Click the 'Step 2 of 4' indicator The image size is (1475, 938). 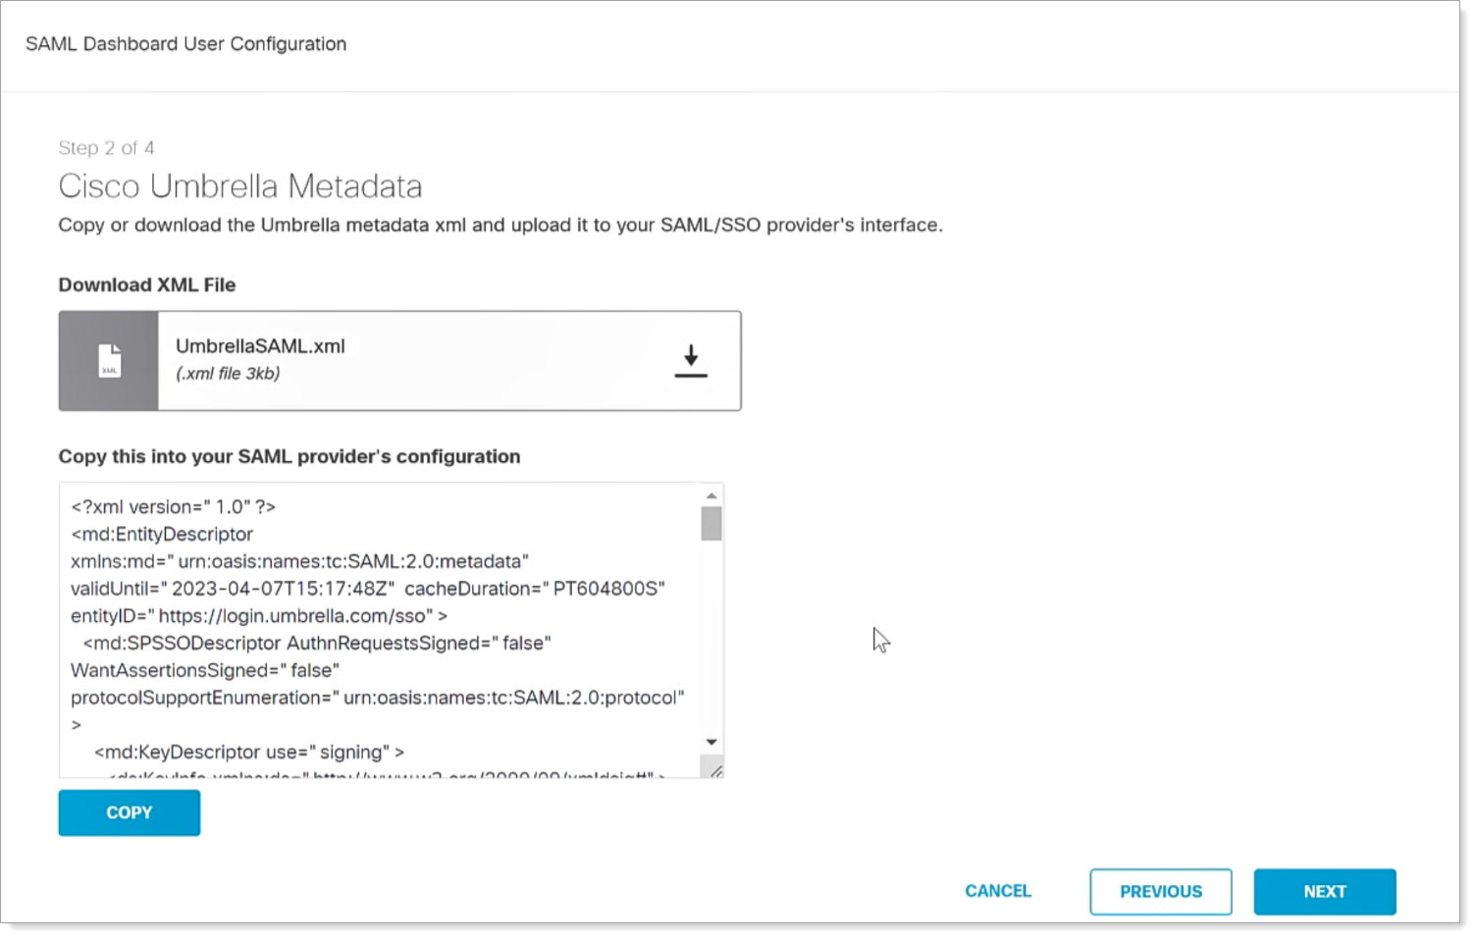point(106,148)
